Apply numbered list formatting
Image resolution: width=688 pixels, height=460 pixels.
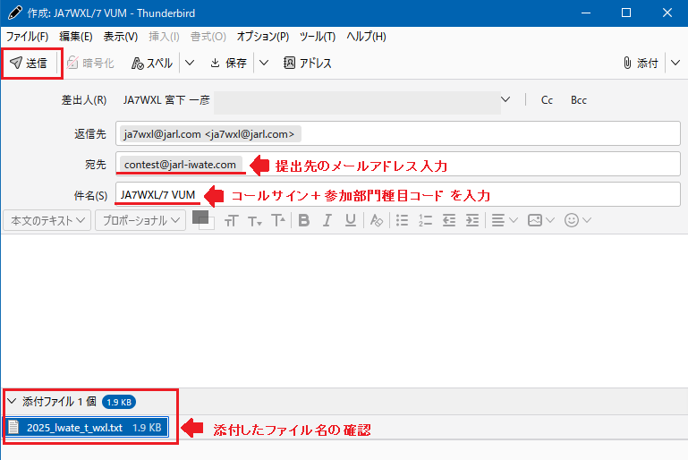pyautogui.click(x=426, y=220)
